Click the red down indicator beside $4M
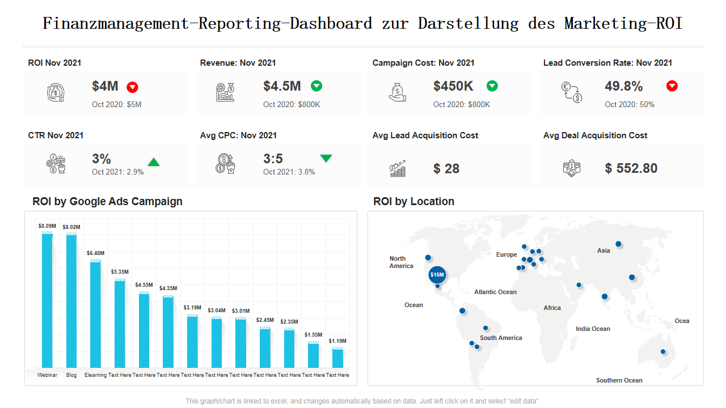 132,87
